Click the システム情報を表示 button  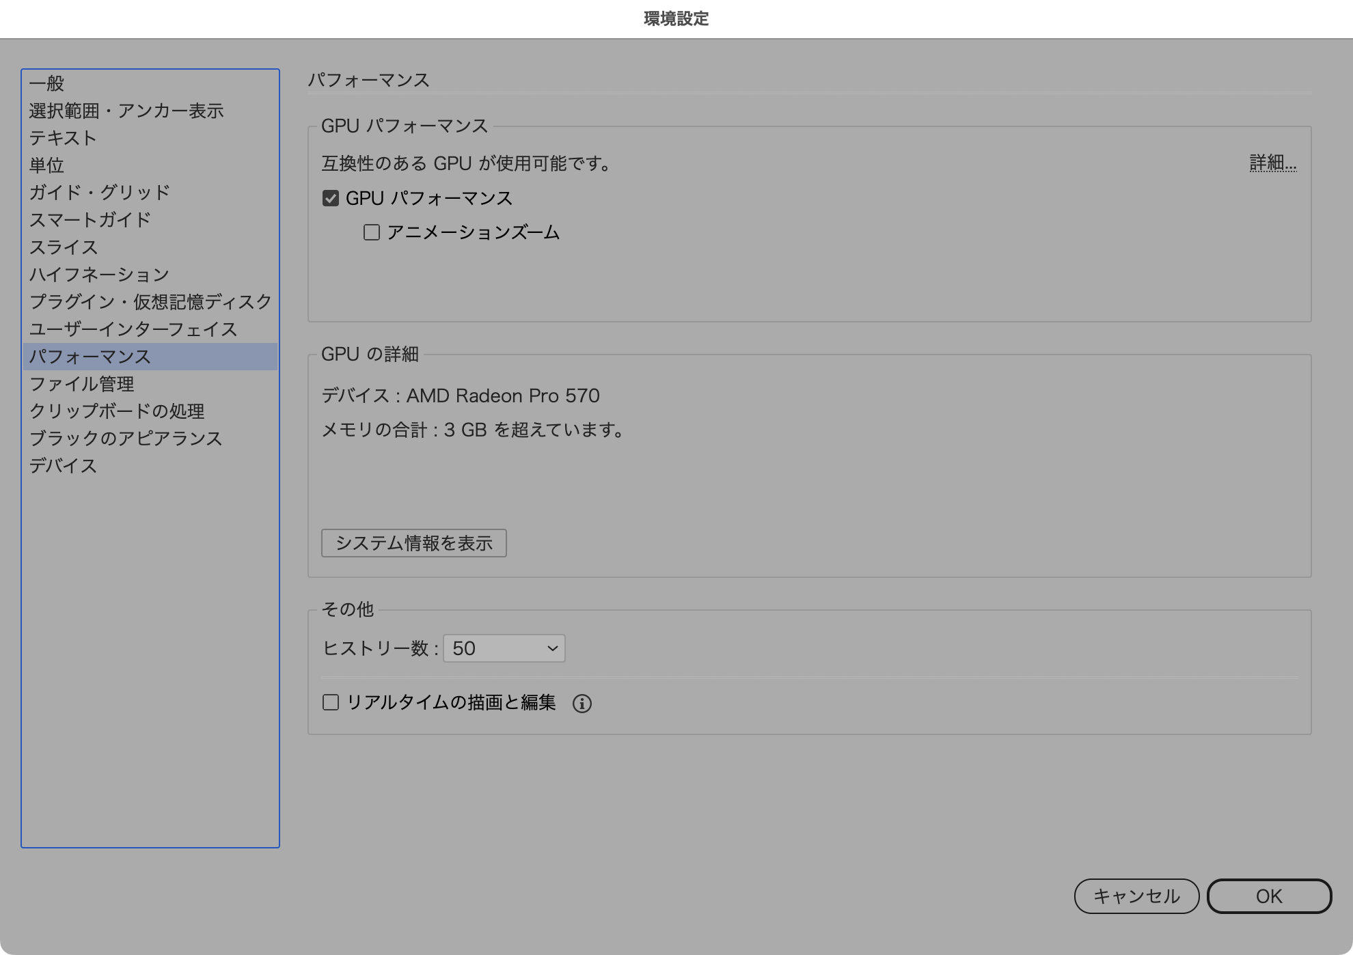(x=413, y=542)
